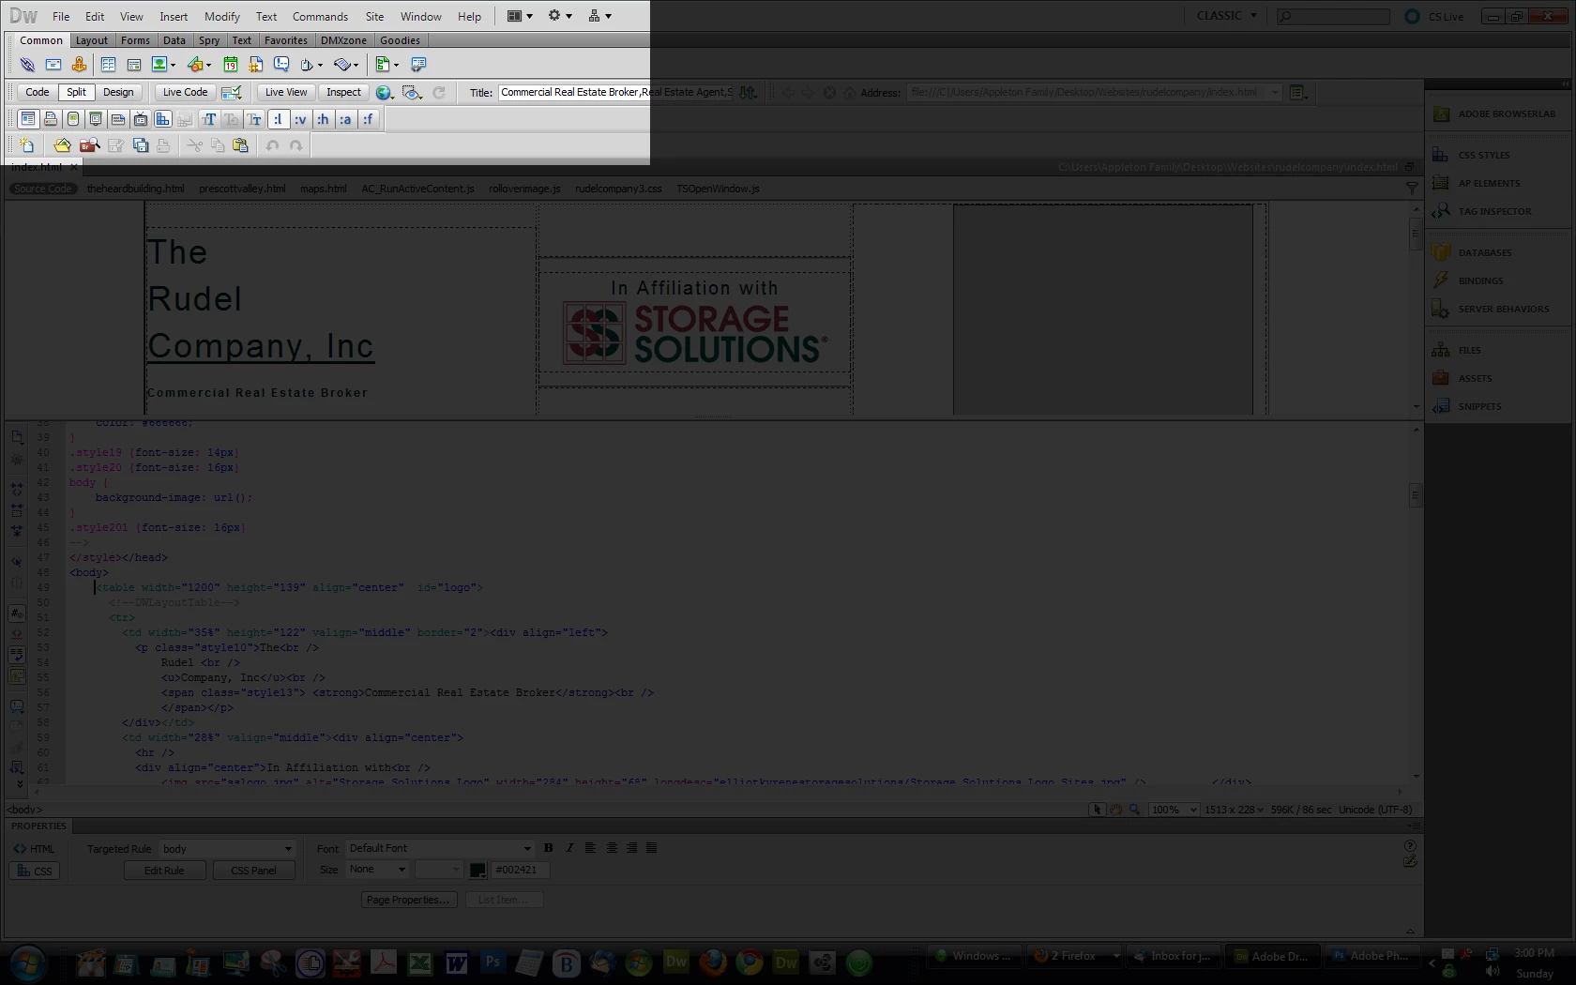Viewport: 1576px width, 985px height.
Task: Open the Modify menu
Action: click(221, 16)
